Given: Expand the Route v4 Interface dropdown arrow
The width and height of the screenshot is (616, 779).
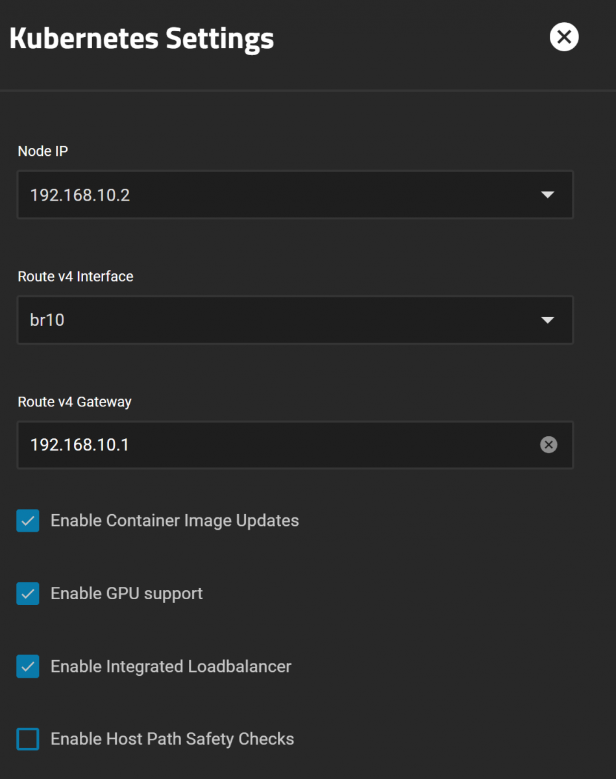Looking at the screenshot, I should coord(547,320).
